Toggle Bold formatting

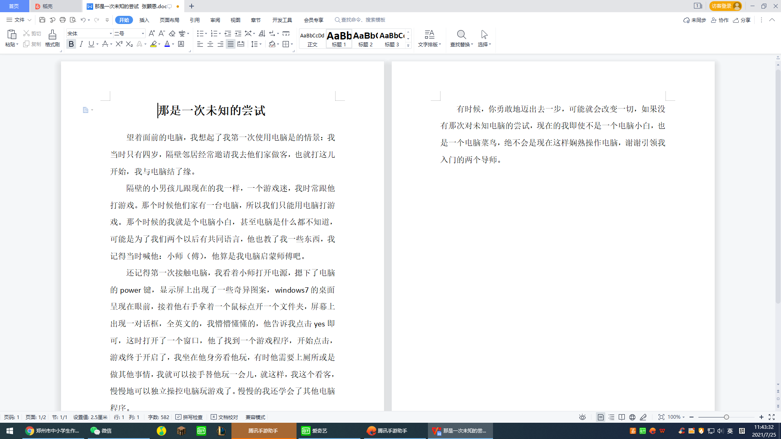click(71, 44)
